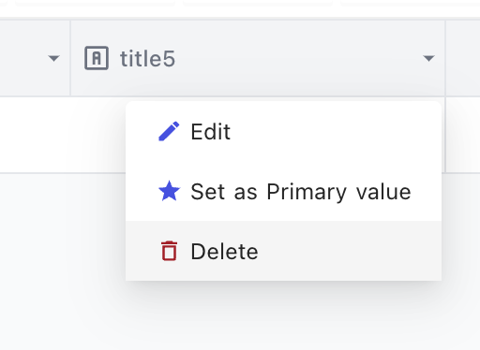Select the row cell right of the title5 column
480x350 pixels.
point(463,135)
